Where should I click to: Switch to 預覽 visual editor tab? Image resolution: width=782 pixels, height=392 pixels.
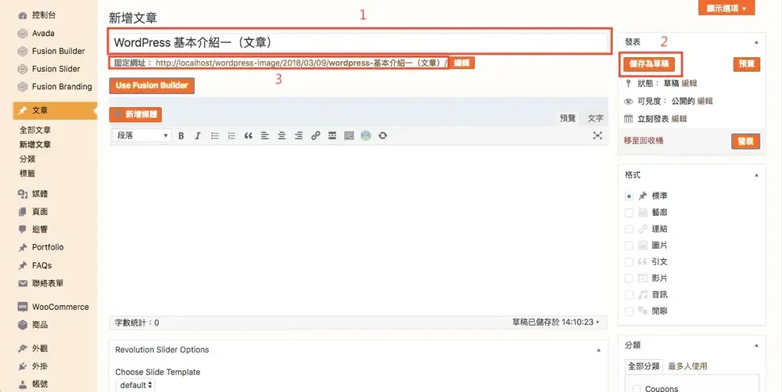click(x=568, y=118)
